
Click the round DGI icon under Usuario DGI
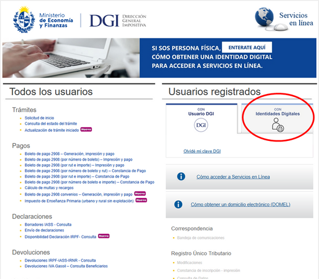pyautogui.click(x=201, y=125)
